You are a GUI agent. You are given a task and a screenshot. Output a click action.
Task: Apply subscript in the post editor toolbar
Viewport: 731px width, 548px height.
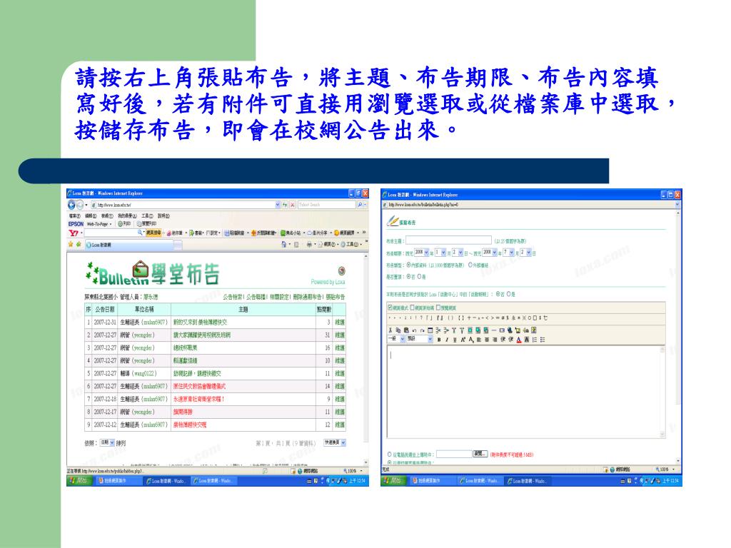click(x=471, y=340)
